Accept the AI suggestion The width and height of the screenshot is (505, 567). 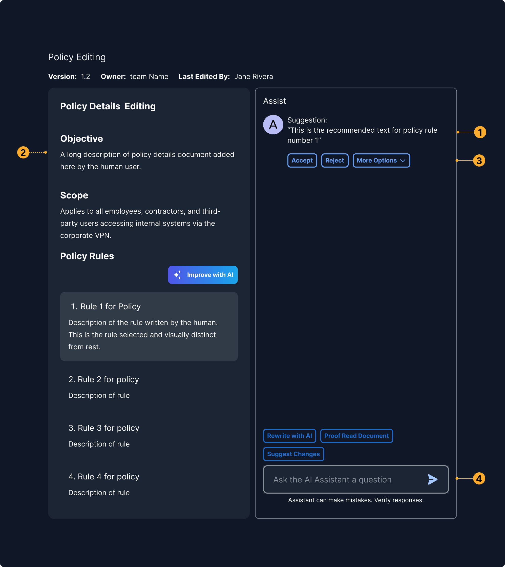tap(302, 160)
